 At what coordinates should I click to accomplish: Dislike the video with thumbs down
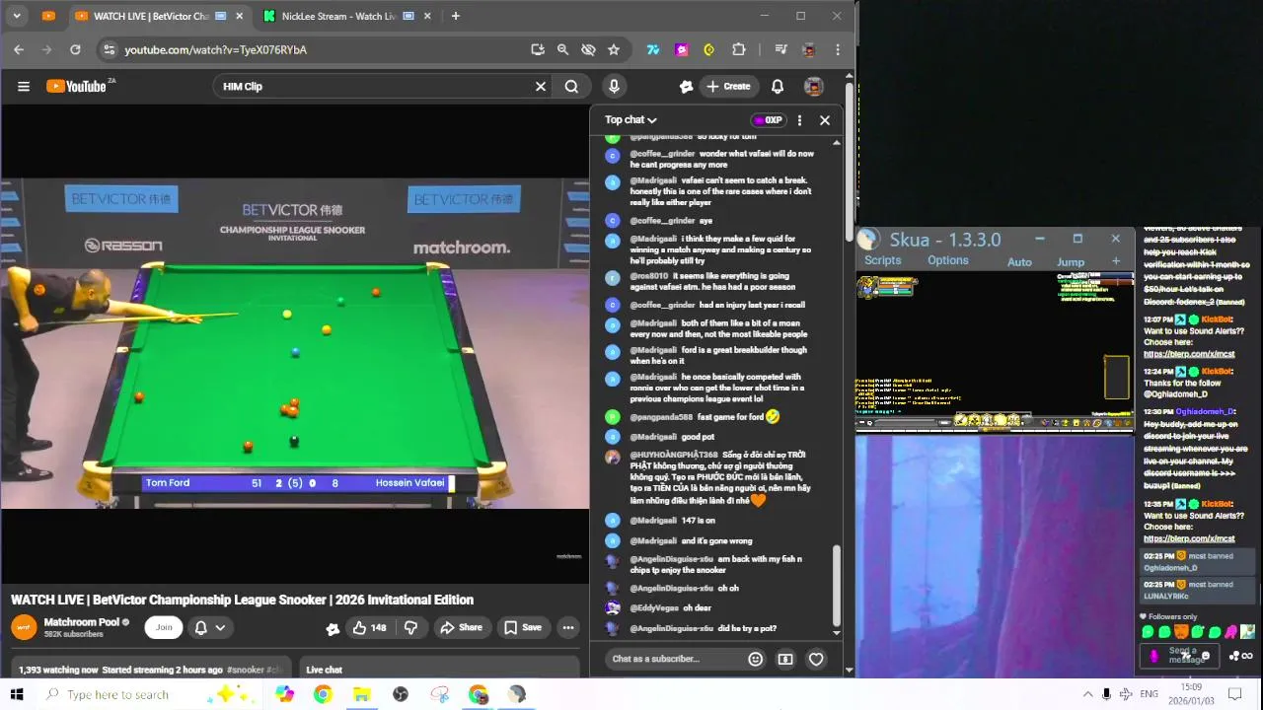click(411, 627)
